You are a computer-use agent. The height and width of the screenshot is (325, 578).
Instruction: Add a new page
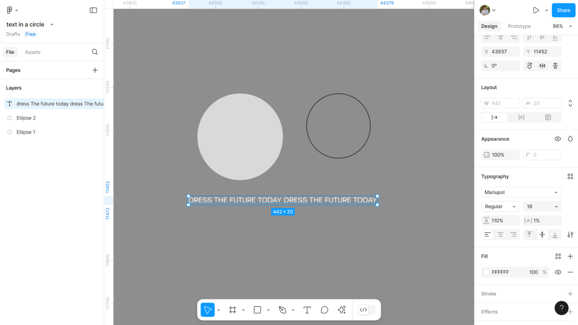pyautogui.click(x=95, y=70)
